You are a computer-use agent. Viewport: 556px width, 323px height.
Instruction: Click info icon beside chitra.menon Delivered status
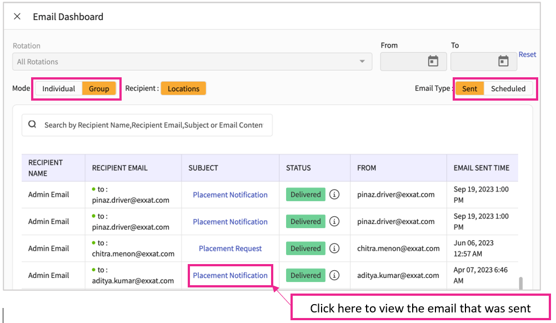click(334, 249)
